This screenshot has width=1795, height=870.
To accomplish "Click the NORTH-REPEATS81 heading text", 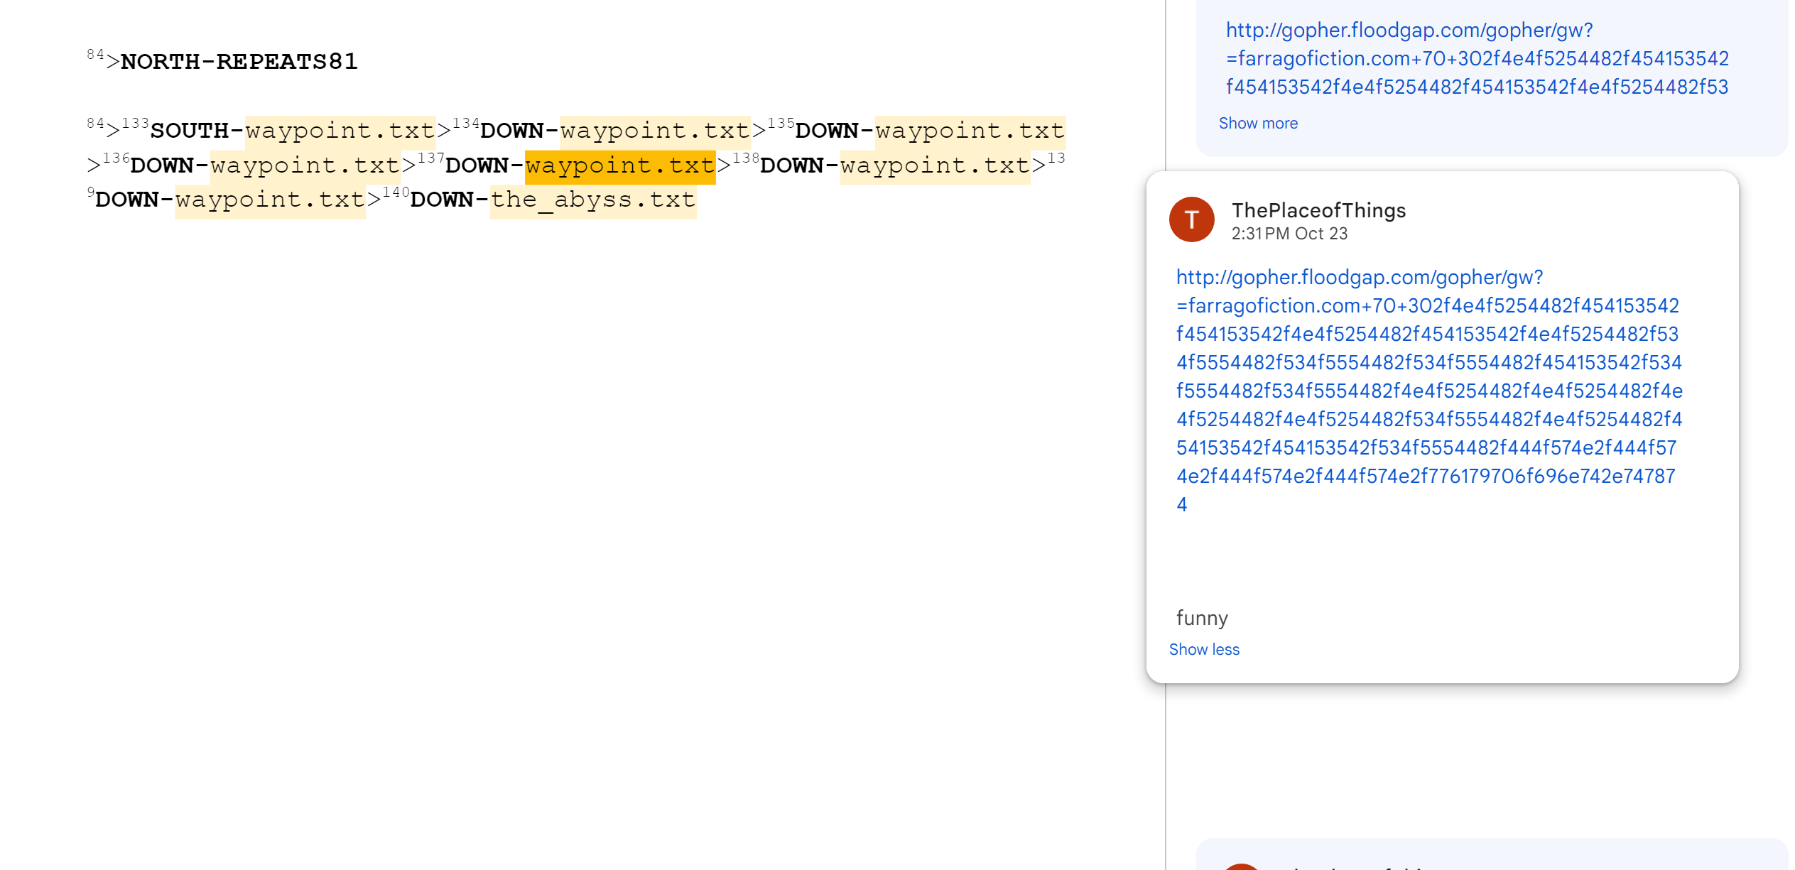I will 239,62.
